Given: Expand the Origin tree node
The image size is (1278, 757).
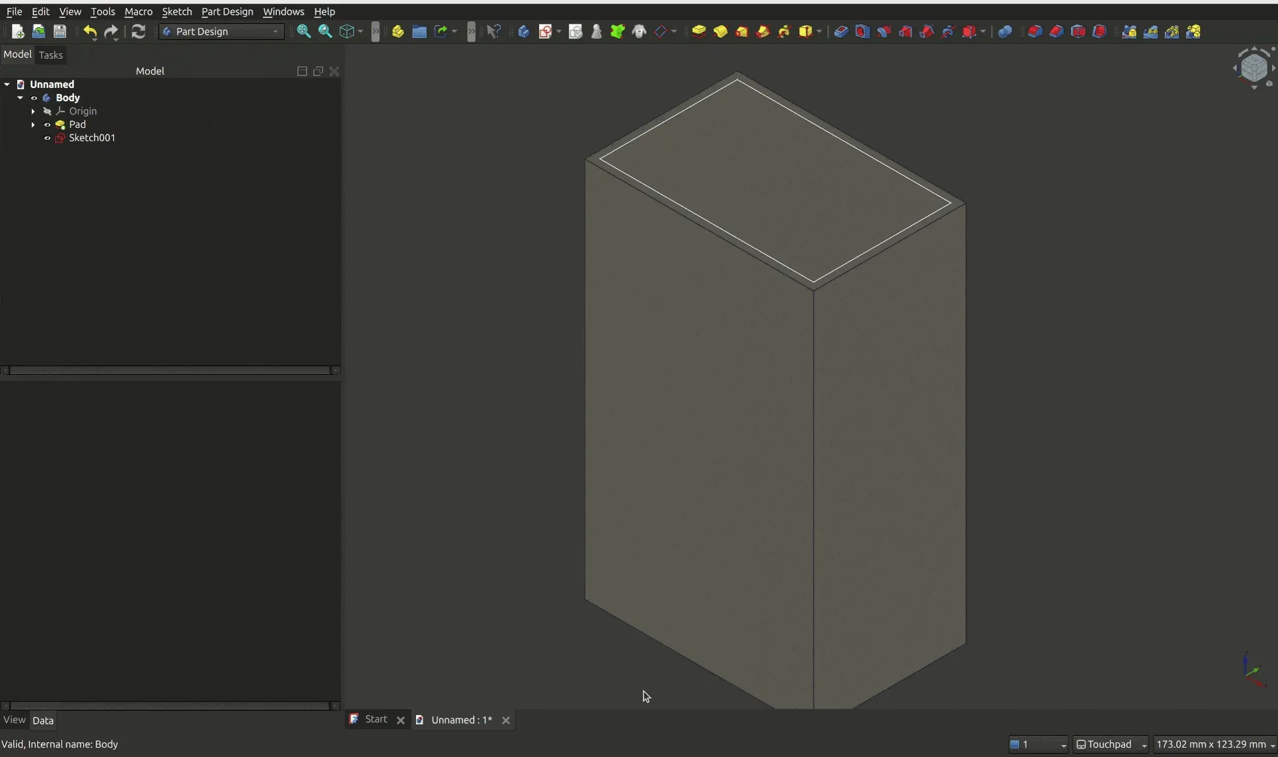Looking at the screenshot, I should tap(33, 111).
